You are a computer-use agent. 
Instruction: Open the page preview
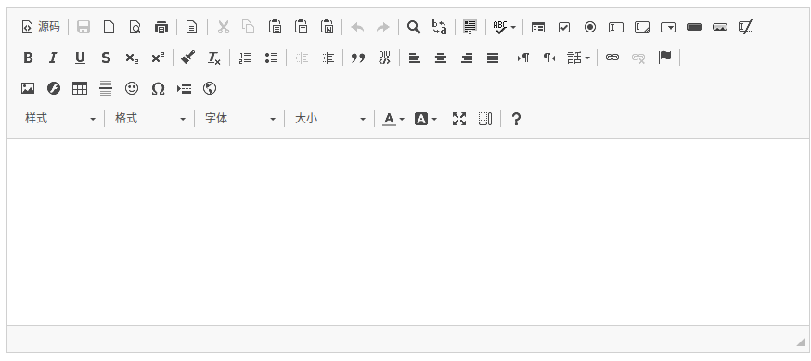coord(135,27)
